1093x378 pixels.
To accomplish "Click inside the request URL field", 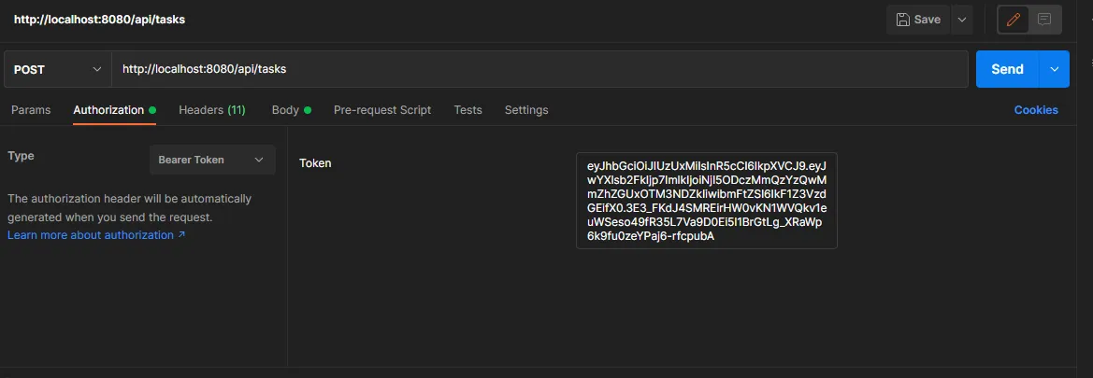I will pyautogui.click(x=539, y=69).
